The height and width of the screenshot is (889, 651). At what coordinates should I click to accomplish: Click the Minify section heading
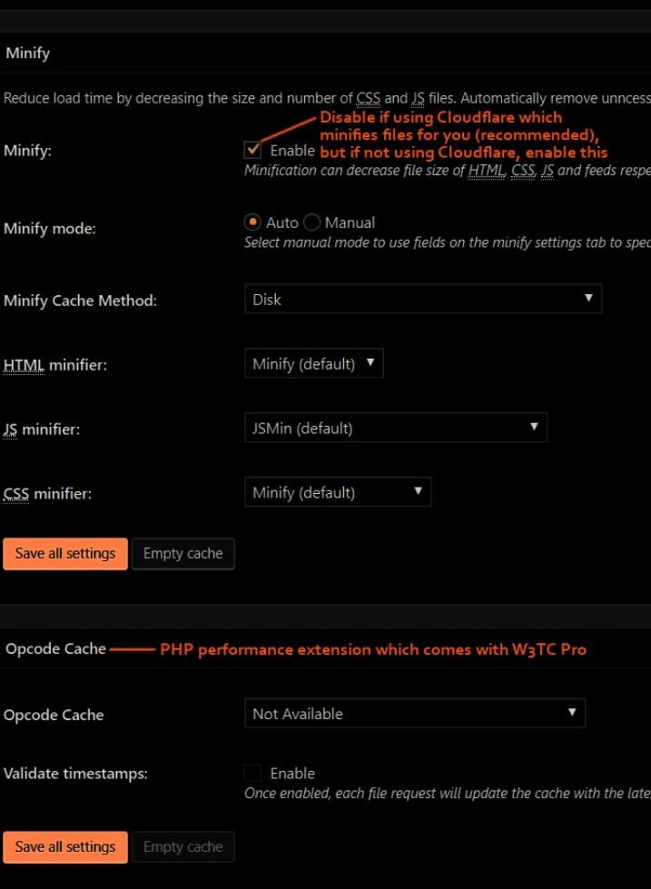tap(28, 54)
